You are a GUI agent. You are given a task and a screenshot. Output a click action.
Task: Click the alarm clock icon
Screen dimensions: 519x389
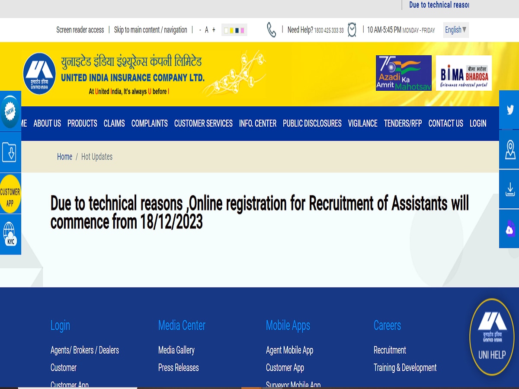352,30
